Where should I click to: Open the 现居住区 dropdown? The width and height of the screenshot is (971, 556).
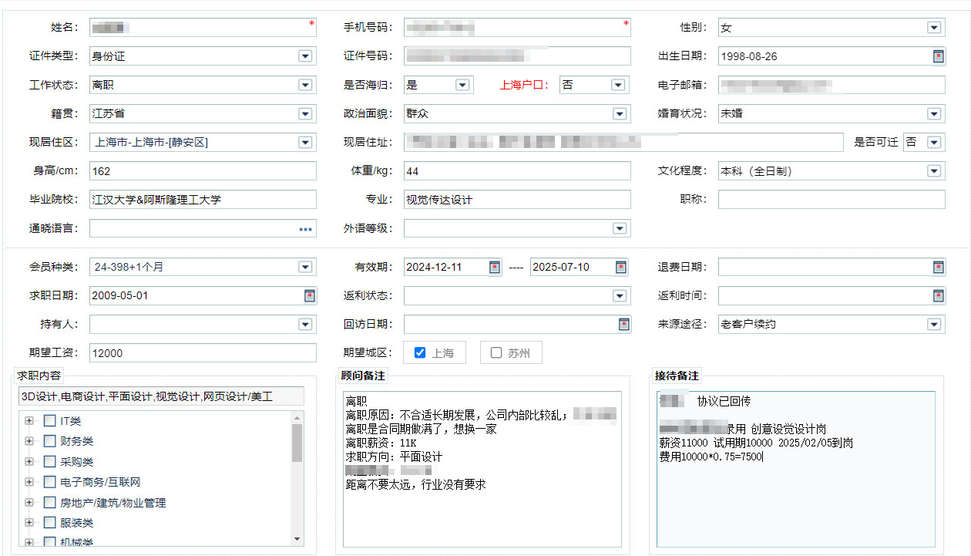tap(305, 142)
